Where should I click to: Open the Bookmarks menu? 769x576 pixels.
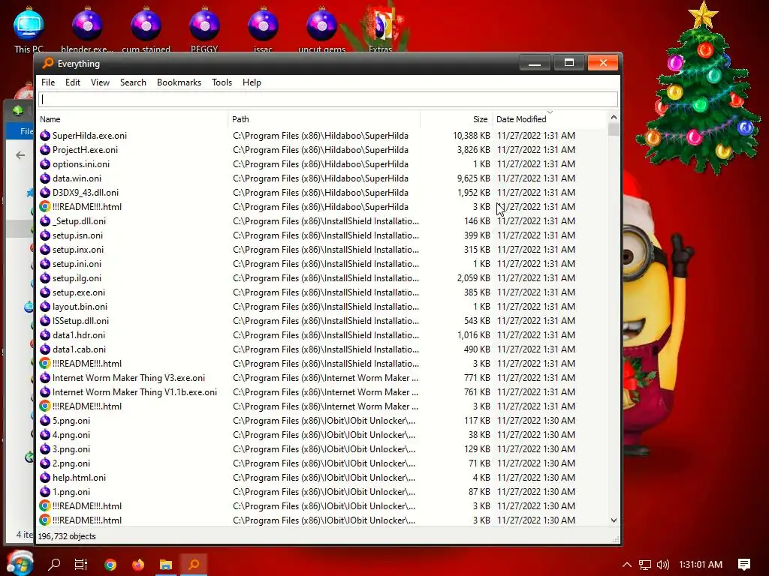(179, 82)
